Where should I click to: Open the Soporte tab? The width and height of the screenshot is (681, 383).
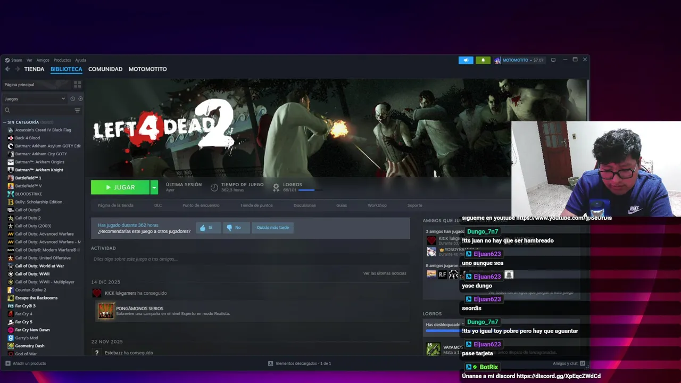pos(415,205)
